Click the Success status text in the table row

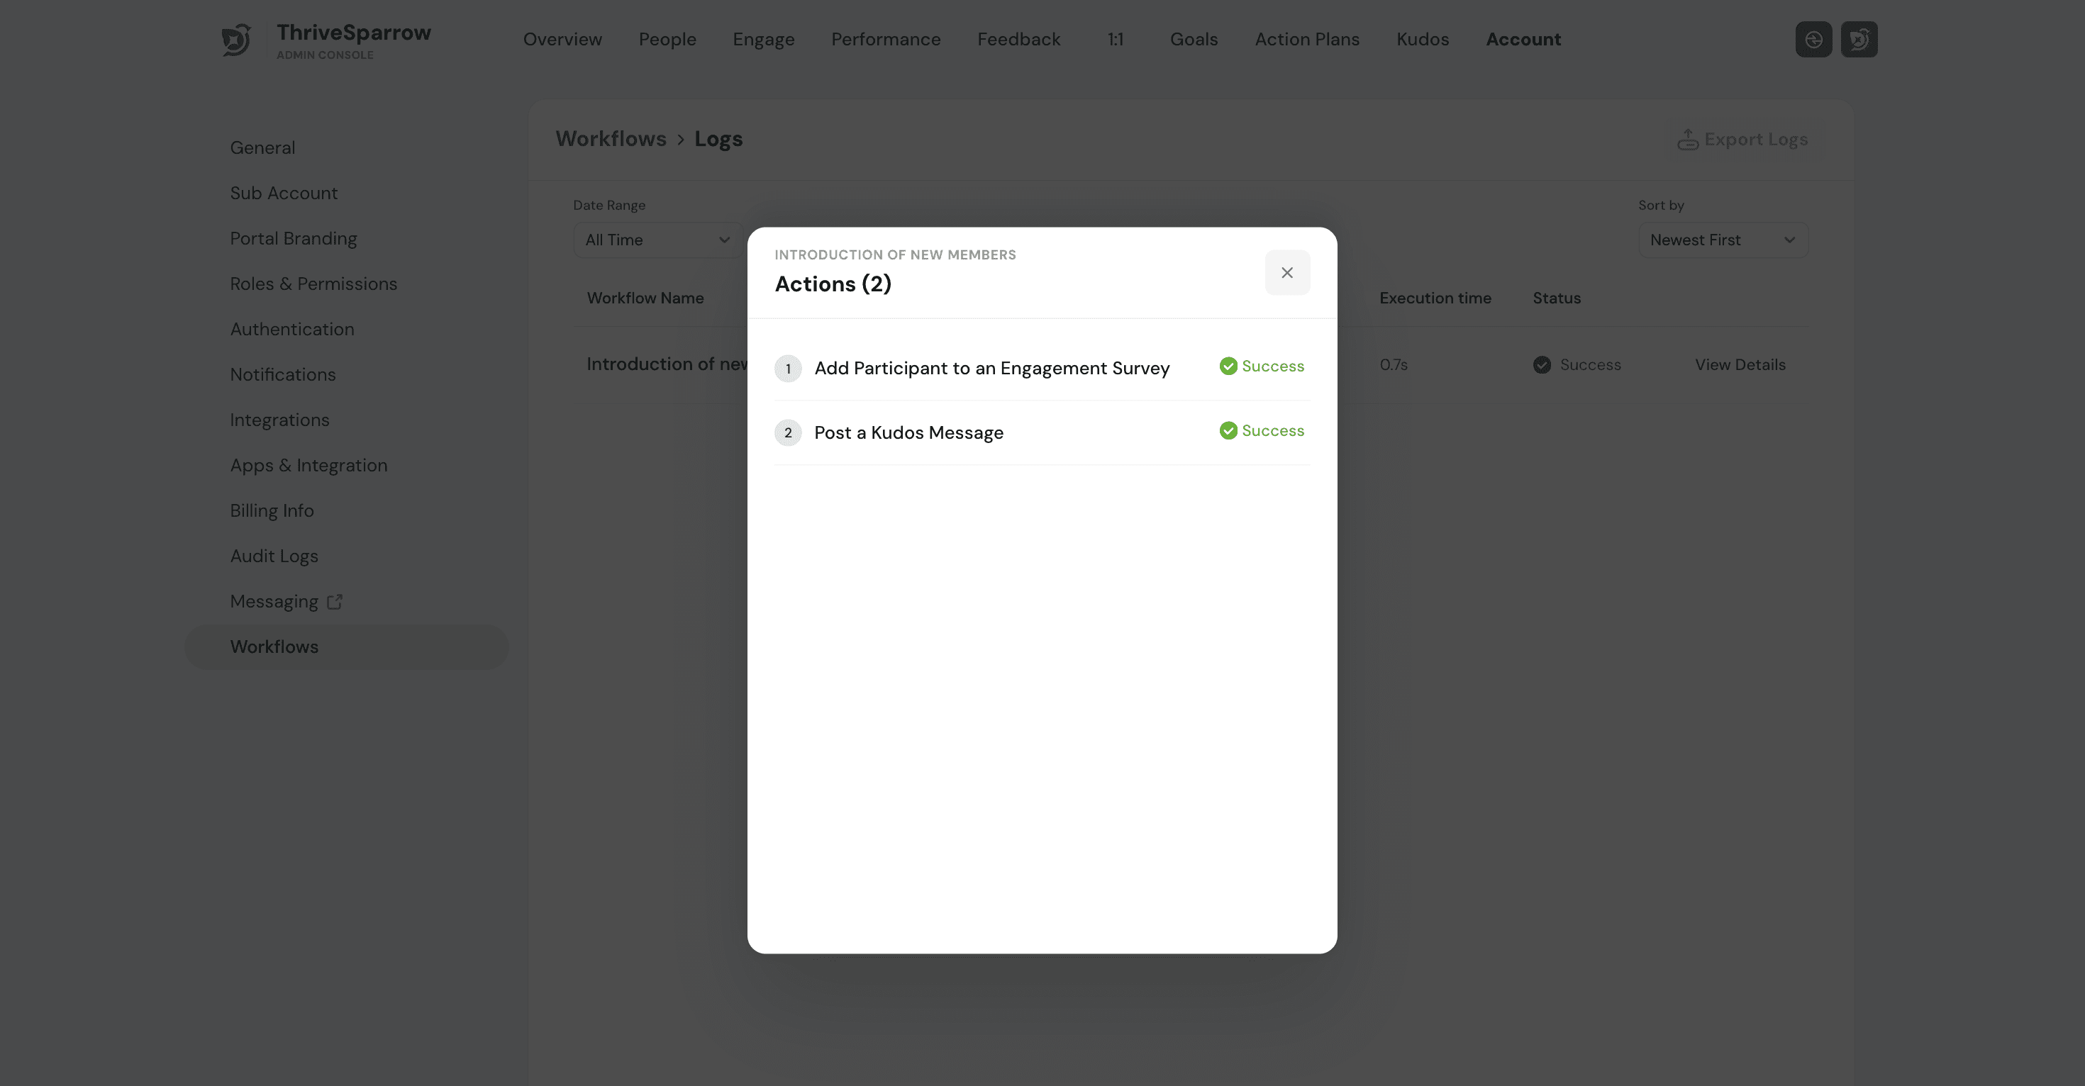1591,365
